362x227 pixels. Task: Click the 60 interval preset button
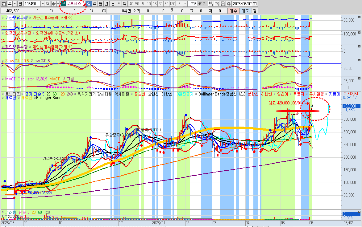coord(166,4)
